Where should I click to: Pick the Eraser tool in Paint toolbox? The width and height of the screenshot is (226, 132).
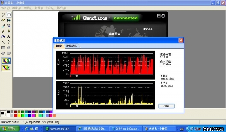click(3, 20)
